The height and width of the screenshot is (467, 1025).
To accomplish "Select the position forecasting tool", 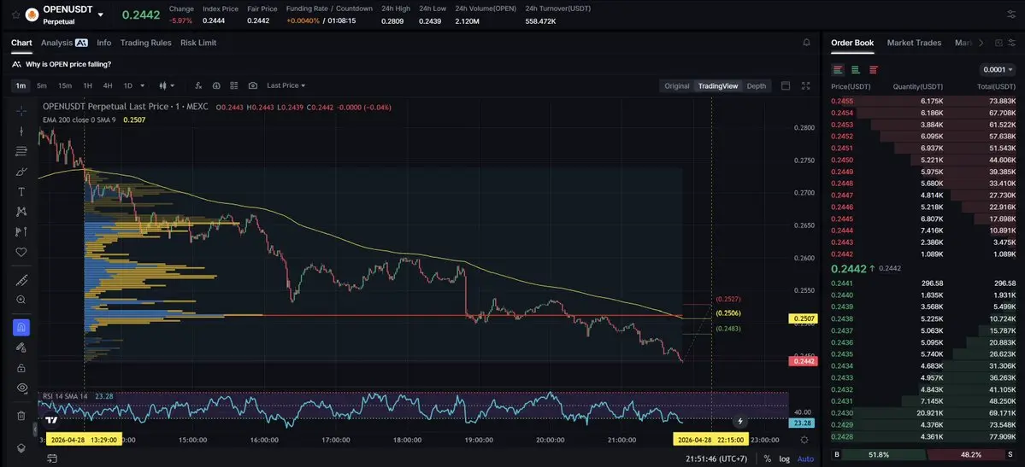I will (x=21, y=232).
